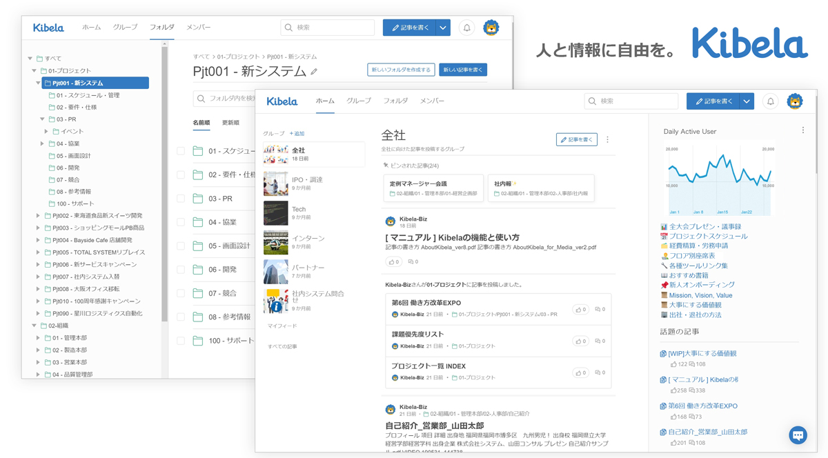
Task: Like the 第6回 働き方改革EXPO post in the feed
Action: [x=580, y=309]
